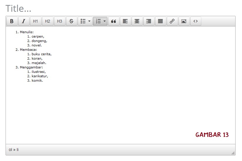Insert a blockquote
The image size is (242, 161).
(x=114, y=21)
